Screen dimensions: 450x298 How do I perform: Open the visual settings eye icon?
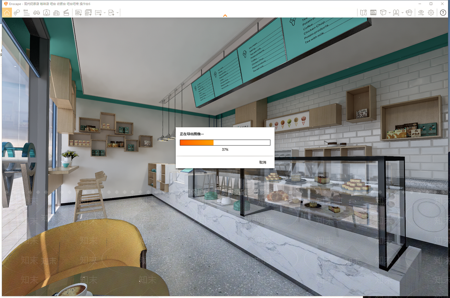421,13
